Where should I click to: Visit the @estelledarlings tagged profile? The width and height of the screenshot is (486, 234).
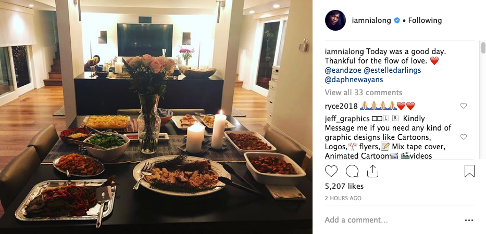(x=392, y=70)
